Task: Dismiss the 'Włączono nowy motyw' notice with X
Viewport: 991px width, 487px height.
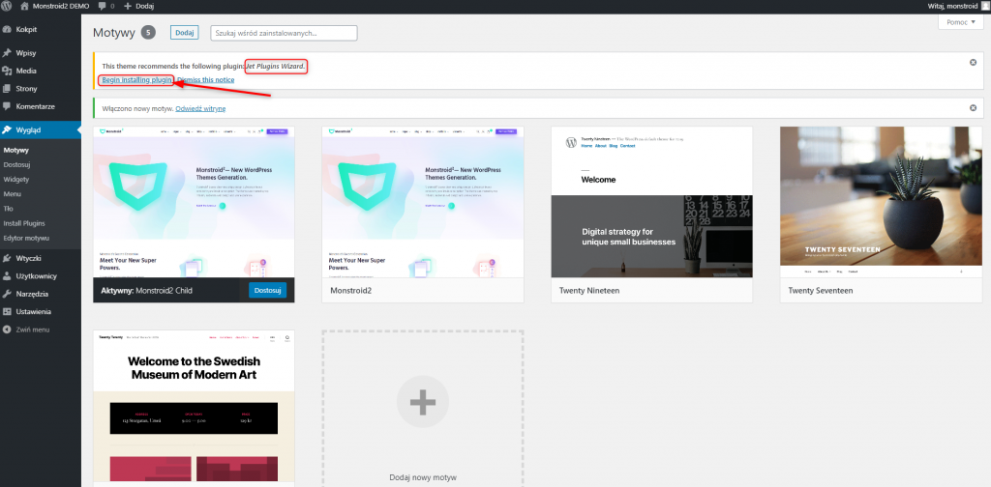Action: tap(974, 108)
